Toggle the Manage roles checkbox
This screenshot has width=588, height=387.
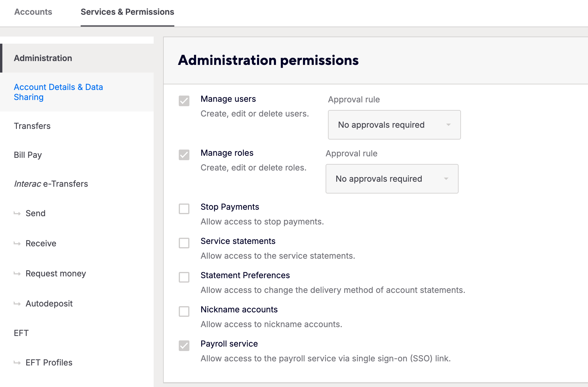[184, 155]
